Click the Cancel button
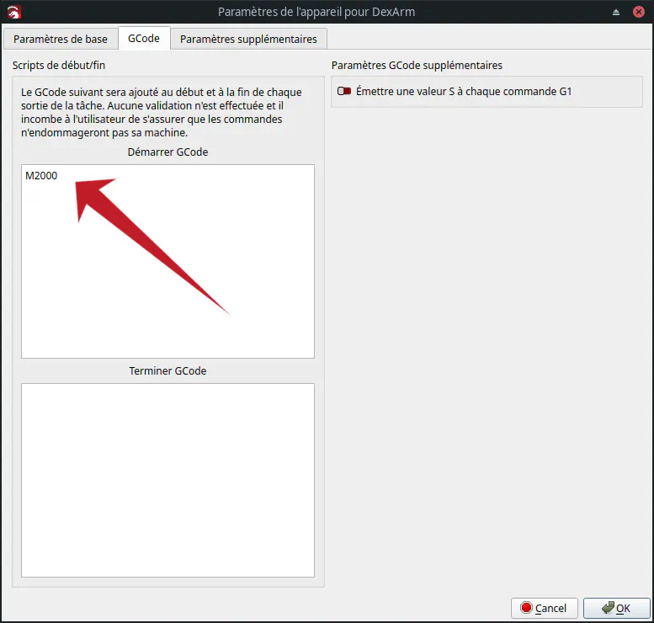Image resolution: width=654 pixels, height=623 pixels. click(x=545, y=608)
